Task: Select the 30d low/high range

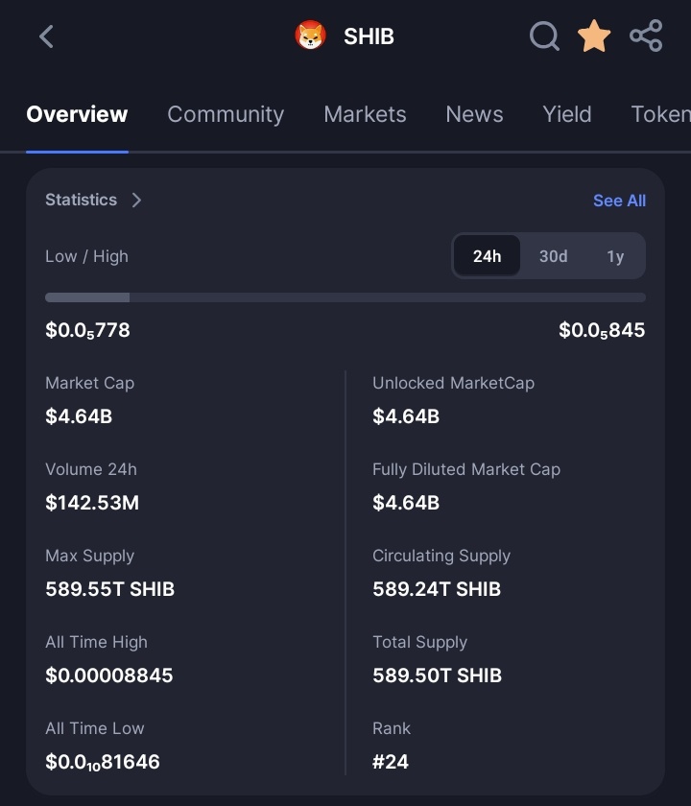Action: coord(553,256)
